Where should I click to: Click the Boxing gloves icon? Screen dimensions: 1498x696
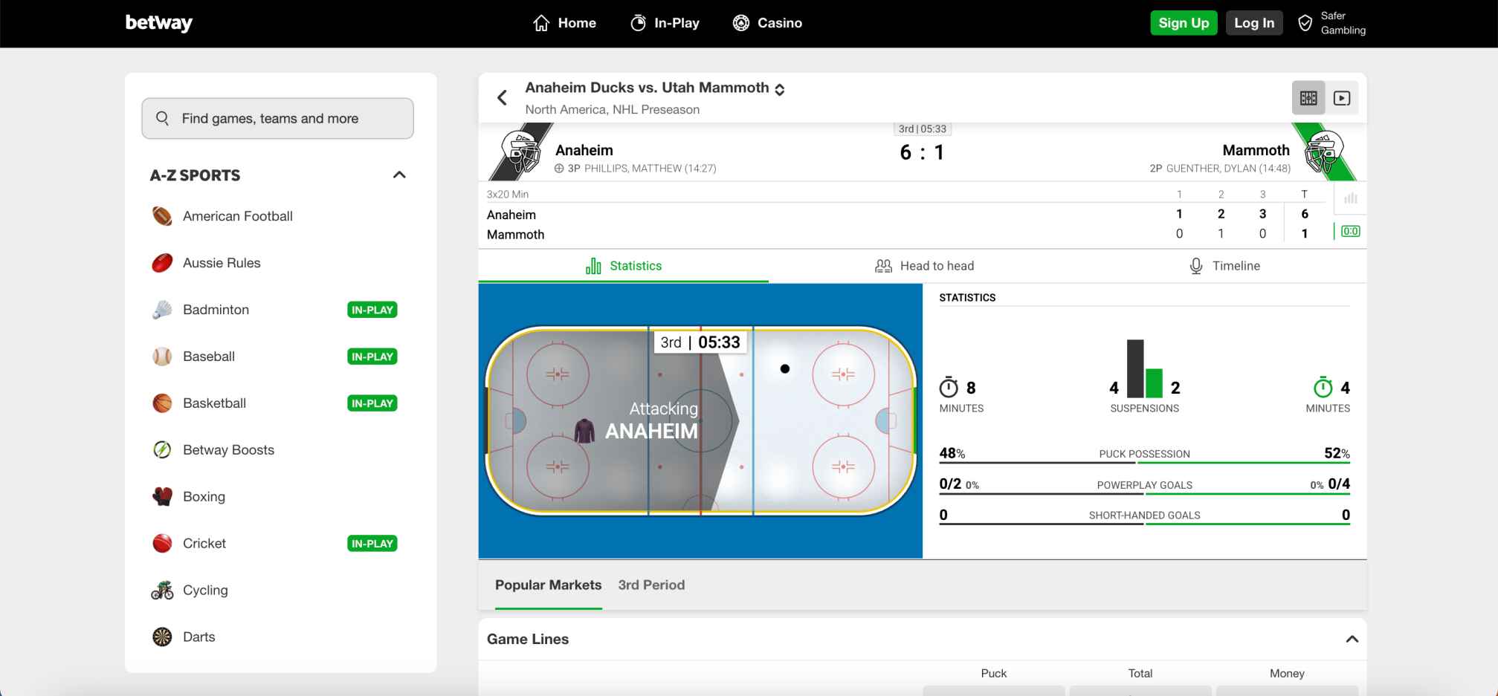click(162, 497)
